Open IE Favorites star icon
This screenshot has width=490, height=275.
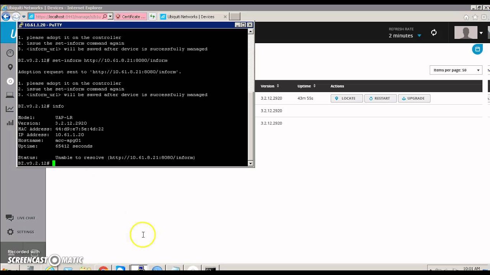click(x=475, y=17)
